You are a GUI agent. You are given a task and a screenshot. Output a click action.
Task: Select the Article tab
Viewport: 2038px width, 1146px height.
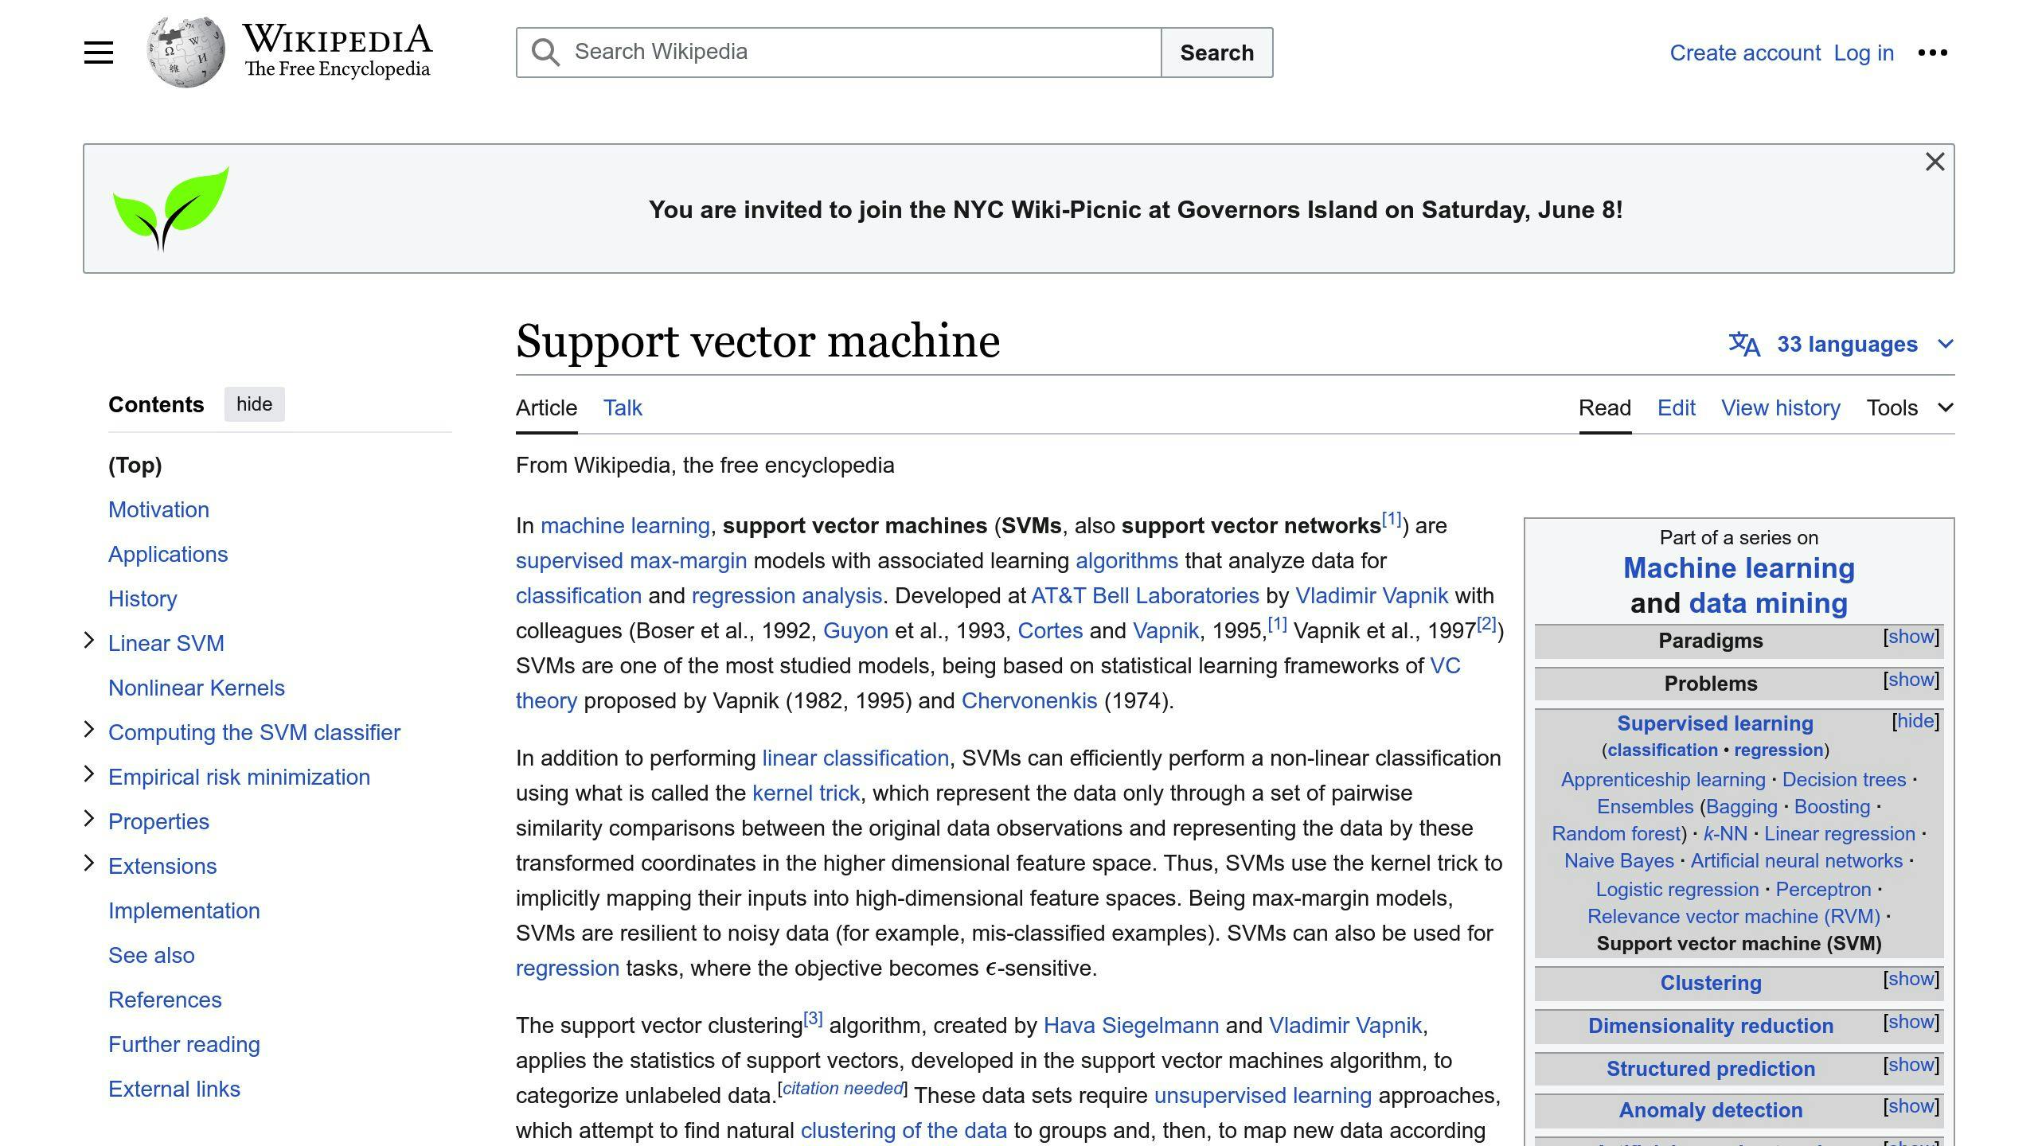(x=546, y=407)
